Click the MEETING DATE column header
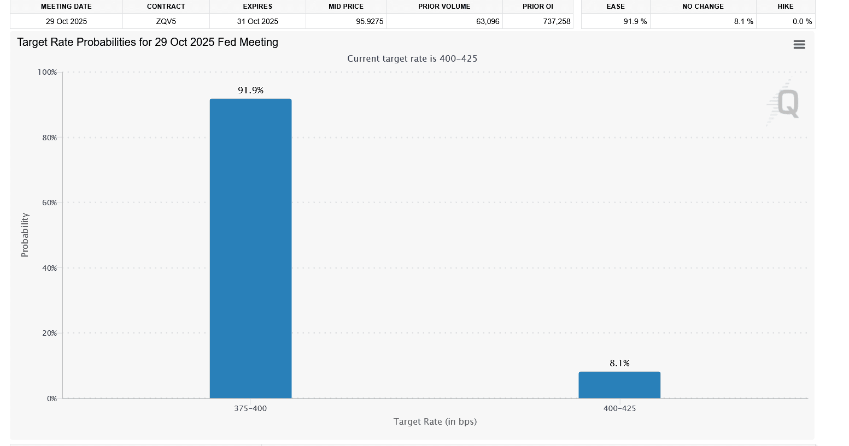Viewport: 849px width, 446px height. pyautogui.click(x=66, y=6)
